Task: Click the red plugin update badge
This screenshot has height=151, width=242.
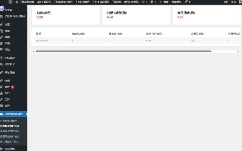Action: pos(13,87)
